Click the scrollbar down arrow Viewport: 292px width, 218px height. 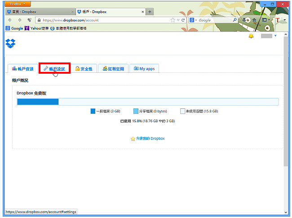click(286, 212)
